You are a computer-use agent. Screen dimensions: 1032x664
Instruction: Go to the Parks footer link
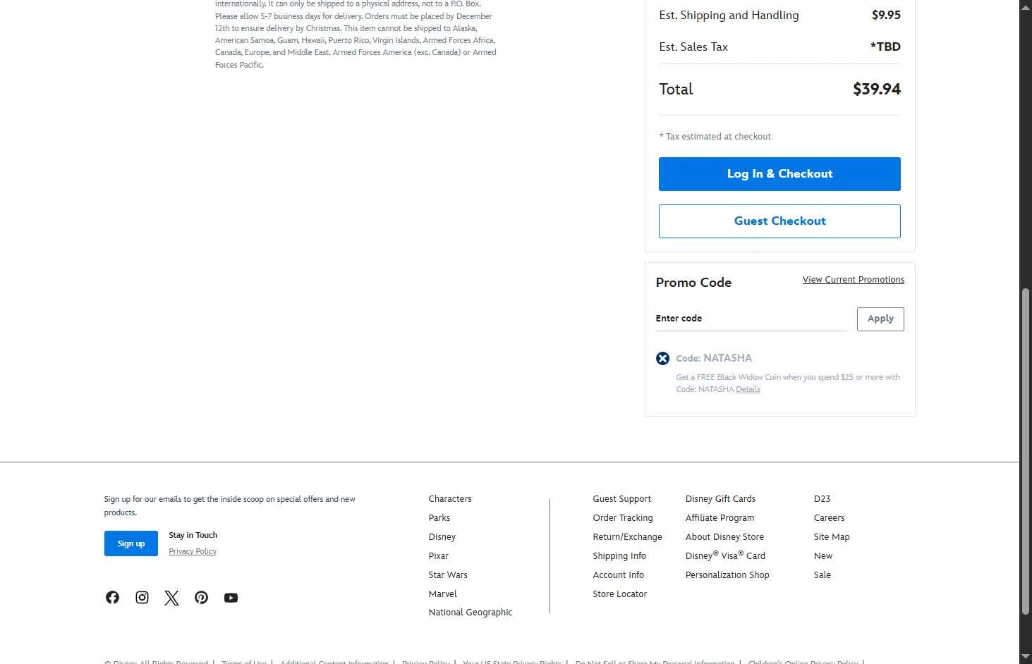tap(439, 517)
